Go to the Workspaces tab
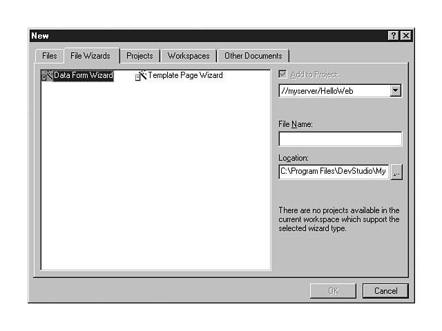 pyautogui.click(x=189, y=56)
